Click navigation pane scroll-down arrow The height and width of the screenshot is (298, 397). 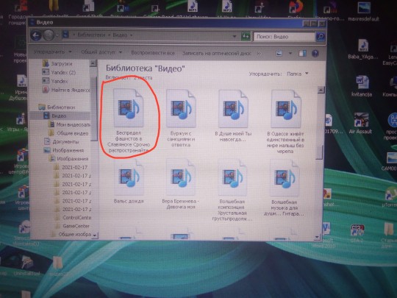(94, 235)
